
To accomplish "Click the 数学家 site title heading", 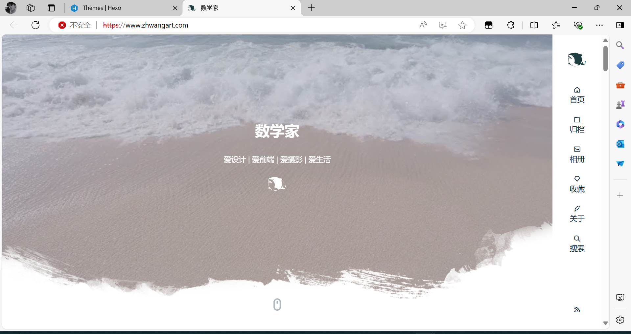I will 277,131.
